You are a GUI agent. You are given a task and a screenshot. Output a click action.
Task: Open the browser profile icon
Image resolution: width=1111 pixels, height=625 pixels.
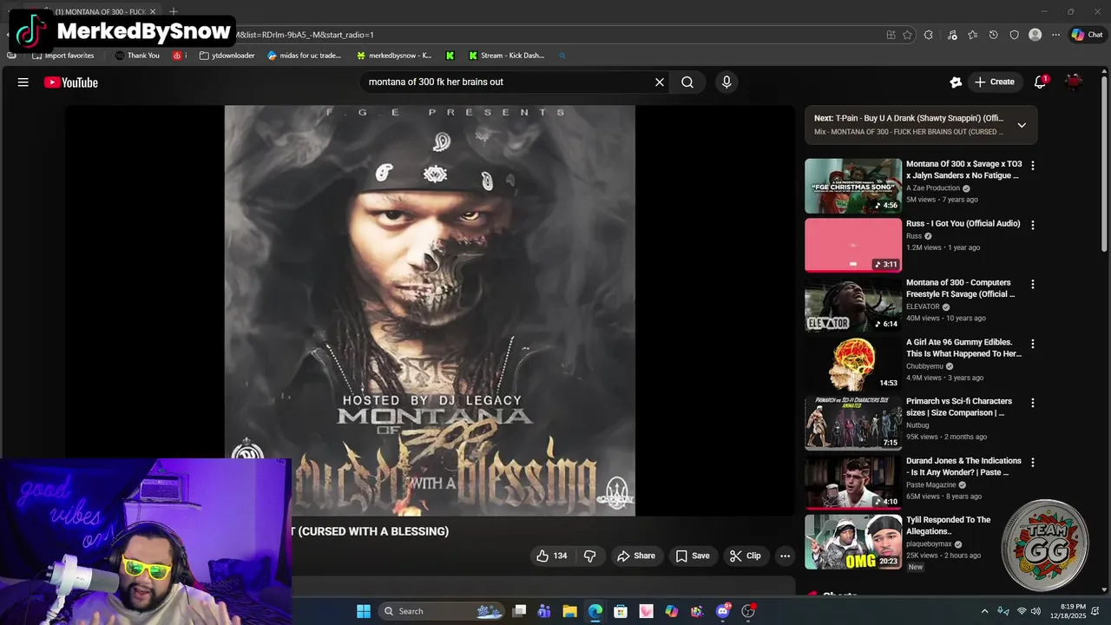pyautogui.click(x=1035, y=35)
